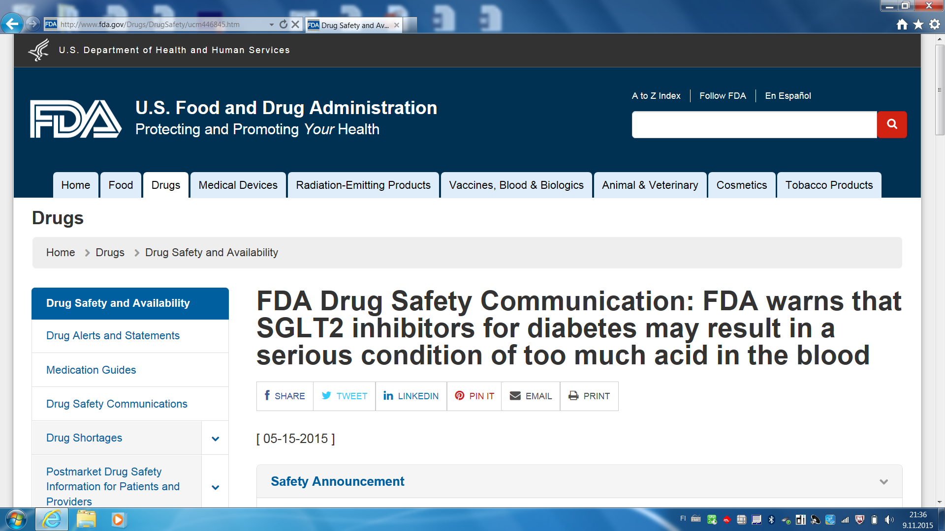
Task: Click the FI language indicator in tray
Action: tap(683, 518)
